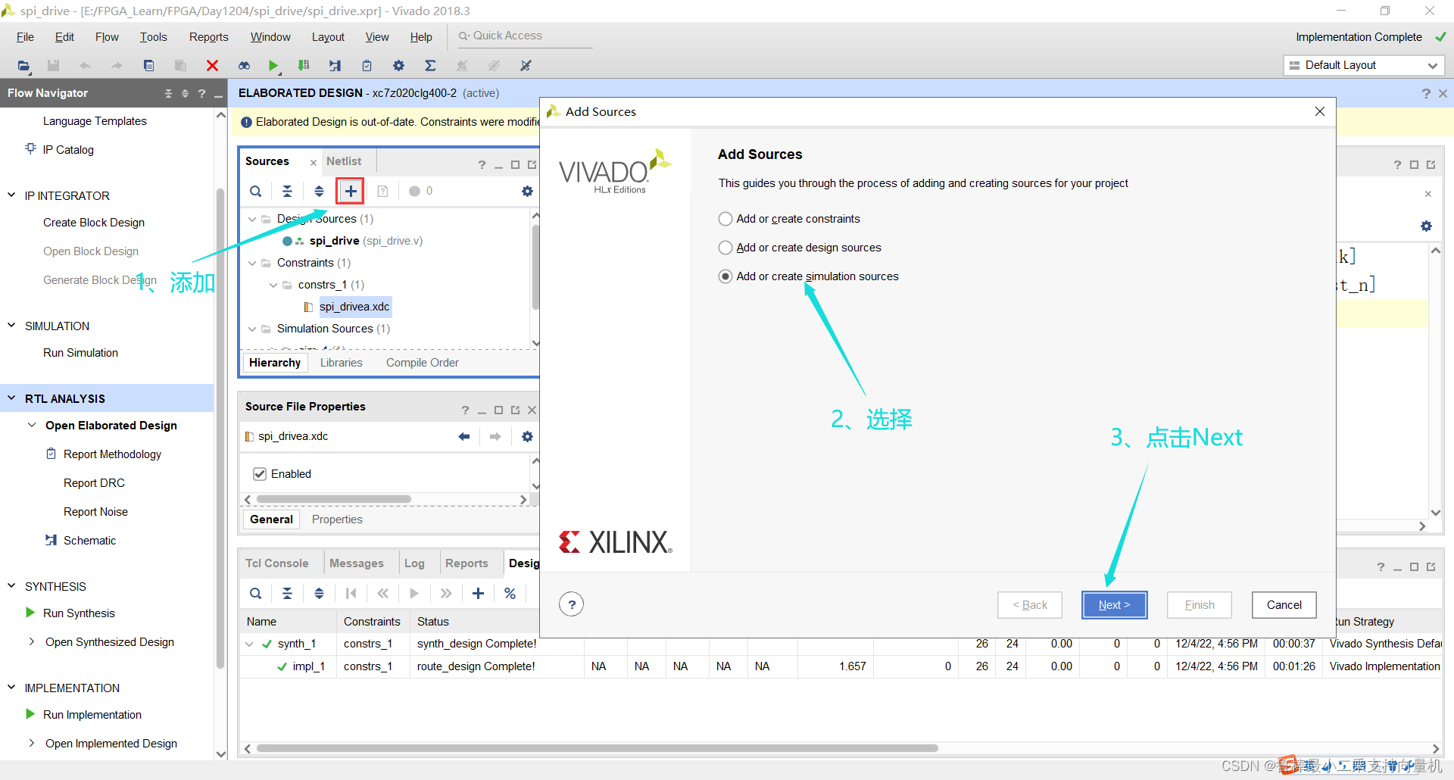Click Run Implementation green arrow icon

30,714
